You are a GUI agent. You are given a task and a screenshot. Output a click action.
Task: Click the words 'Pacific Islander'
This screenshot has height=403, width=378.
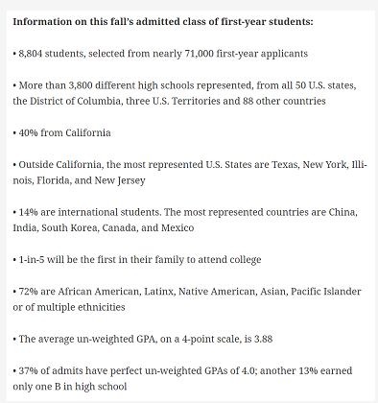[326, 292]
